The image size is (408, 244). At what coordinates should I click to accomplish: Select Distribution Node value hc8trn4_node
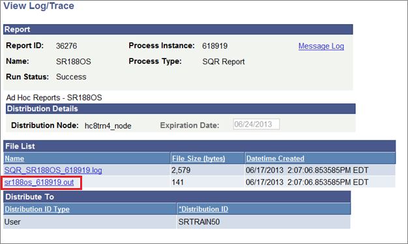point(108,126)
